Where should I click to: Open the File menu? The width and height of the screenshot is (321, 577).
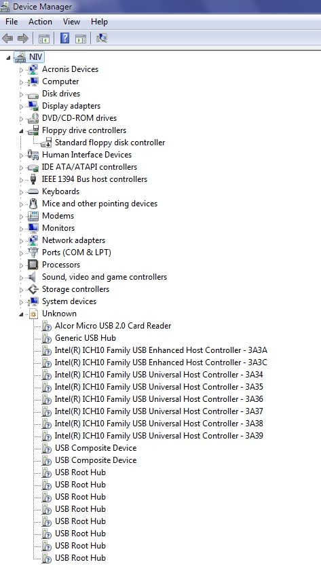(12, 22)
